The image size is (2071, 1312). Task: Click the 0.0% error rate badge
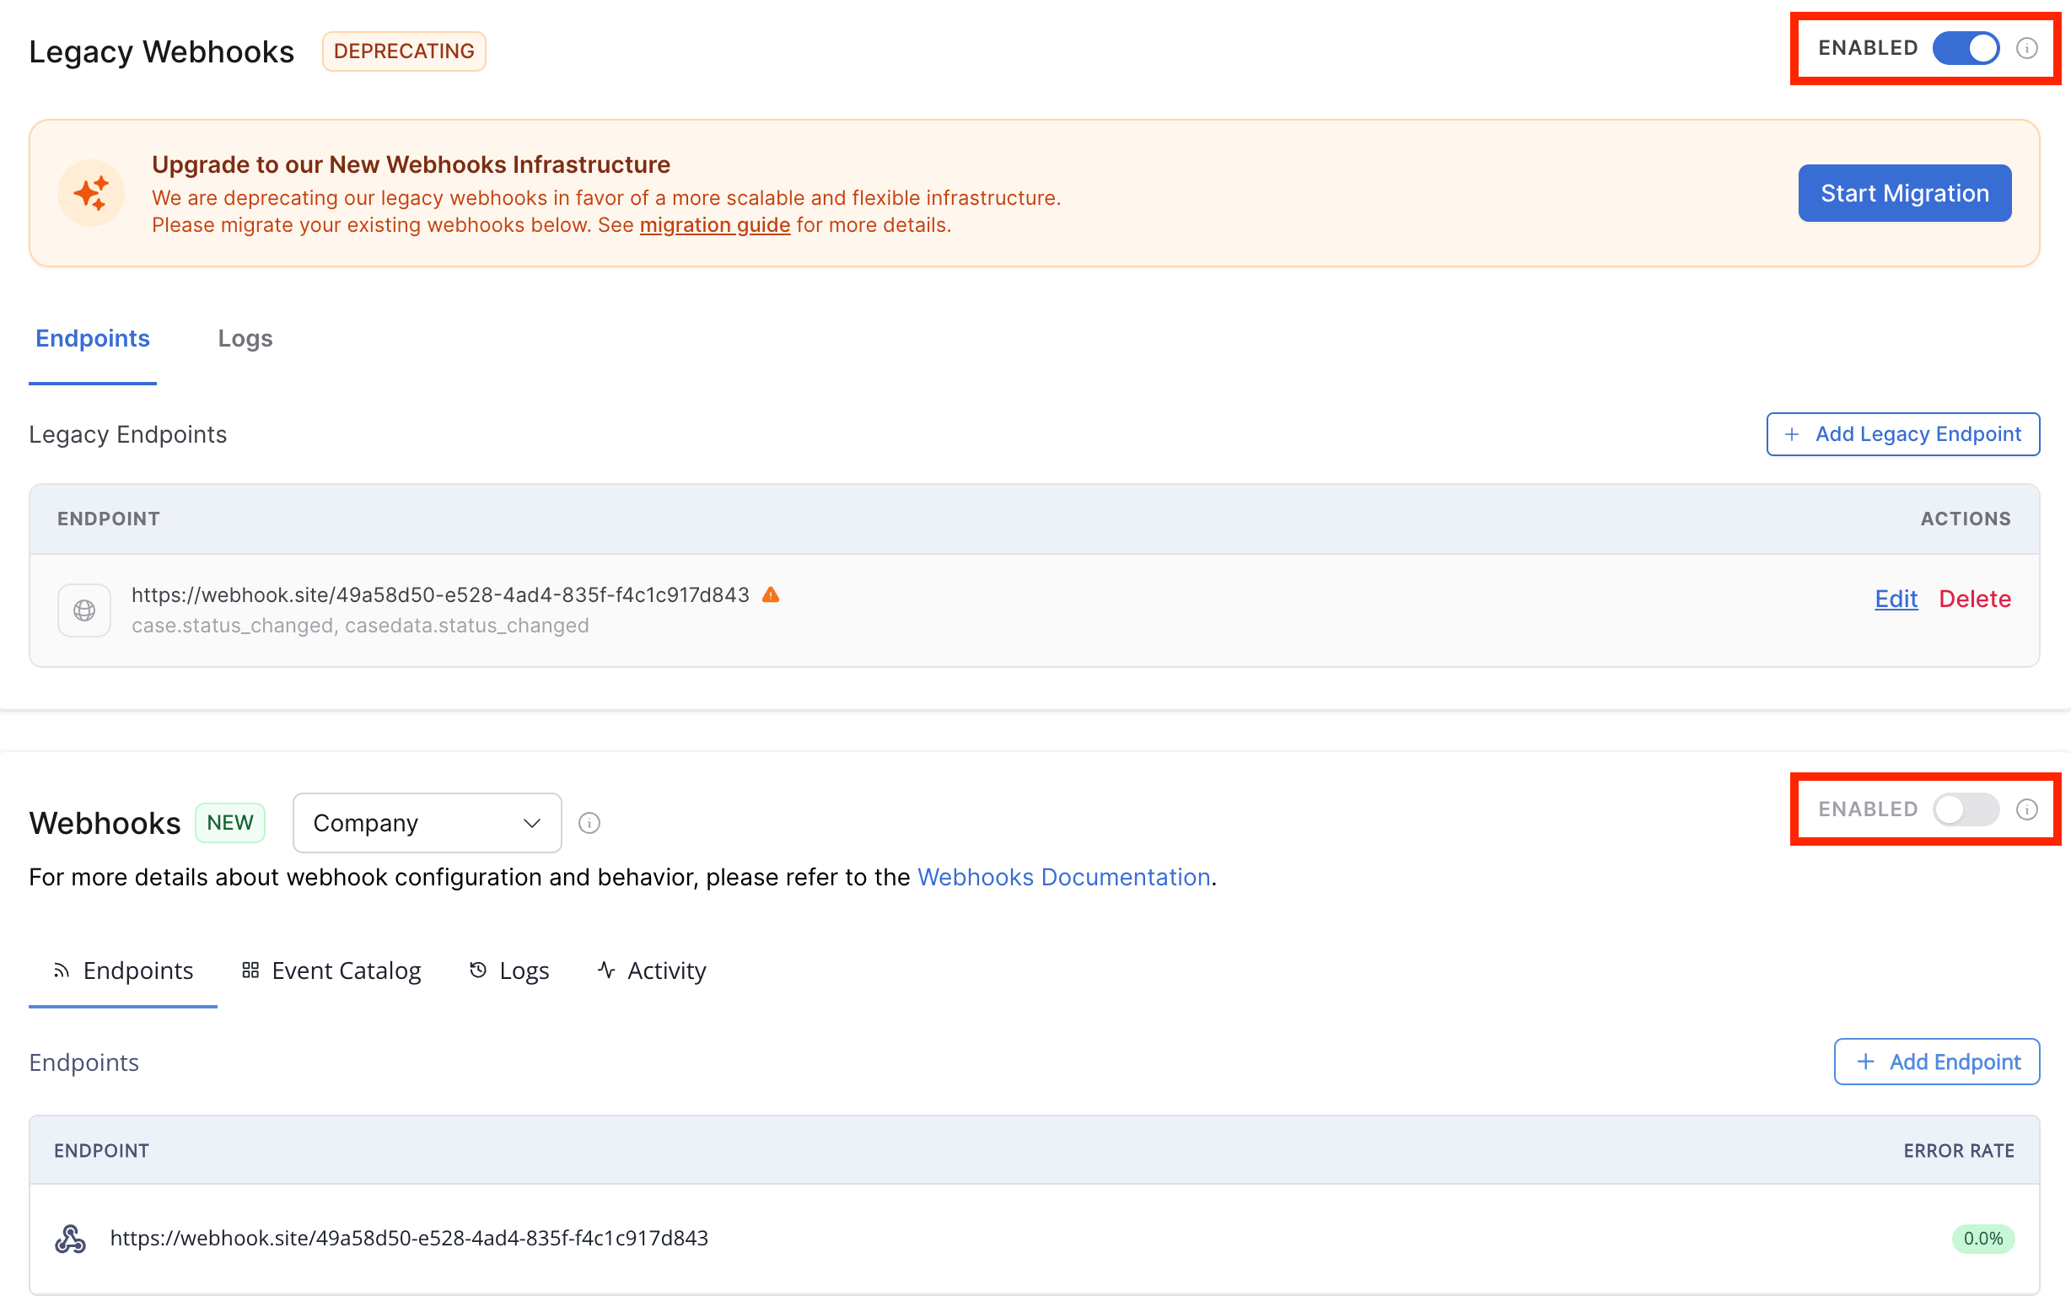1983,1238
